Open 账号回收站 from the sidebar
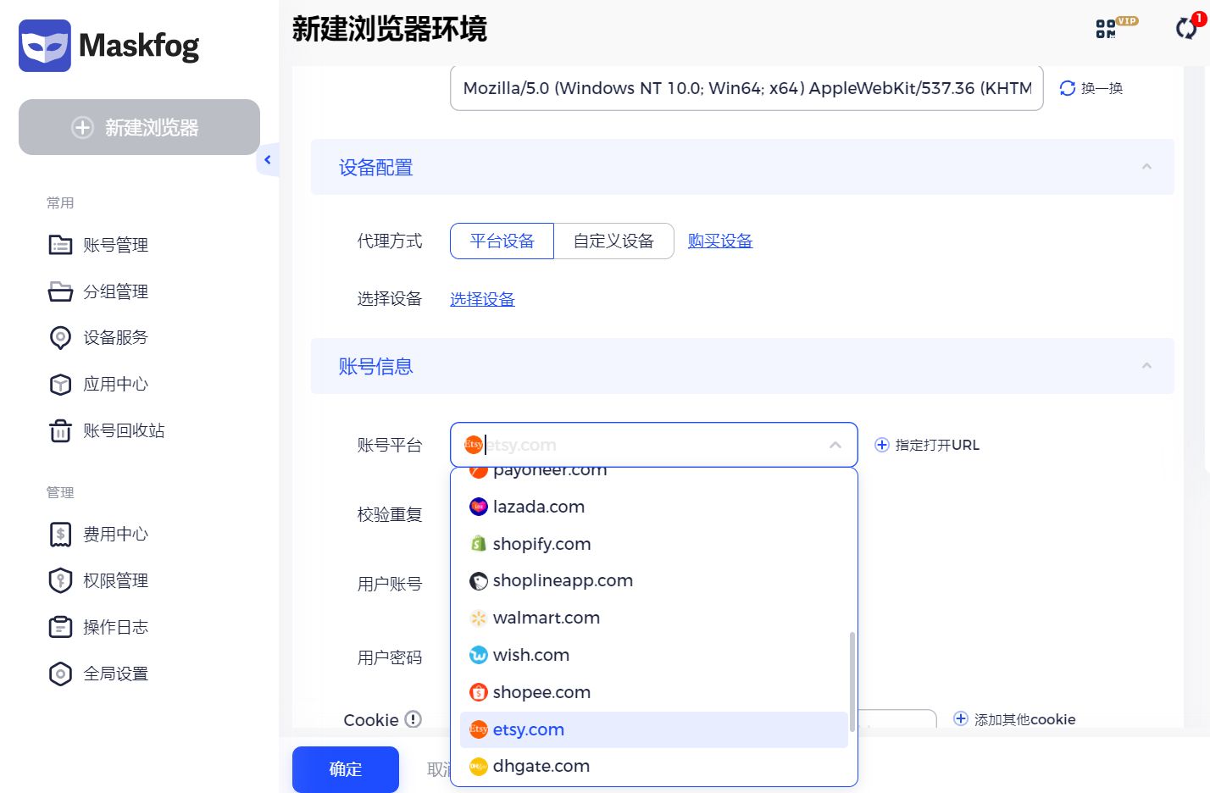The width and height of the screenshot is (1210, 793). [124, 430]
